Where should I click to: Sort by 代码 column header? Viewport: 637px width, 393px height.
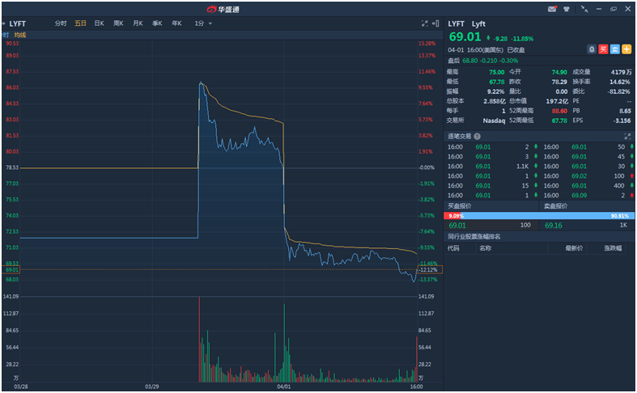453,248
